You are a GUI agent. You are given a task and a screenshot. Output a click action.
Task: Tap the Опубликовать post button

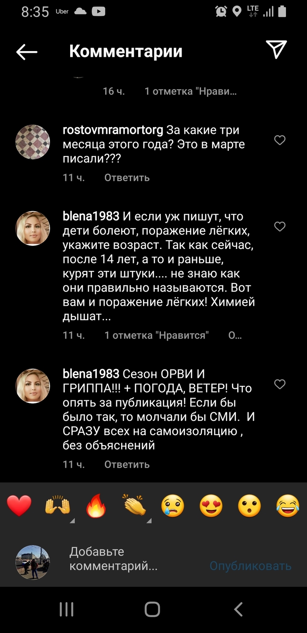(x=250, y=566)
